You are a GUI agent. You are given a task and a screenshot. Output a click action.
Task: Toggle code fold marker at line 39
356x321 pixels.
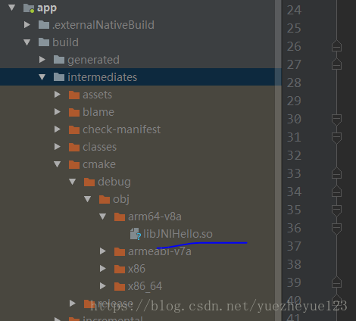(336, 282)
